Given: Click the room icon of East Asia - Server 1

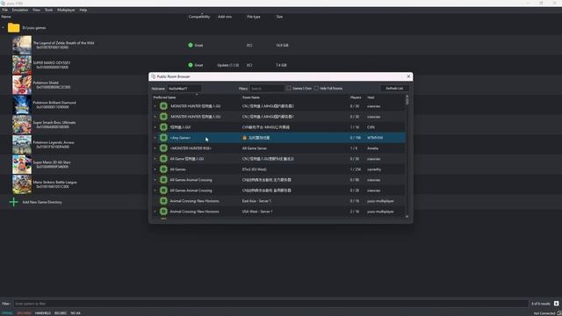Looking at the screenshot, I should (x=163, y=201).
